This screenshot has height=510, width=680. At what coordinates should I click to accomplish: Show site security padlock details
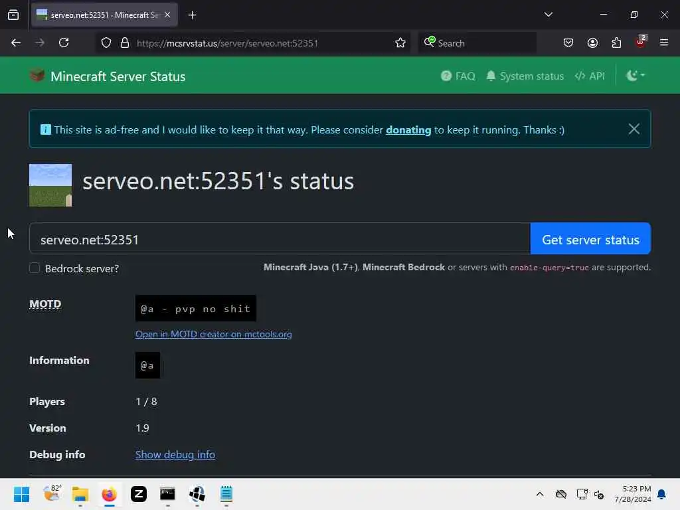125,43
